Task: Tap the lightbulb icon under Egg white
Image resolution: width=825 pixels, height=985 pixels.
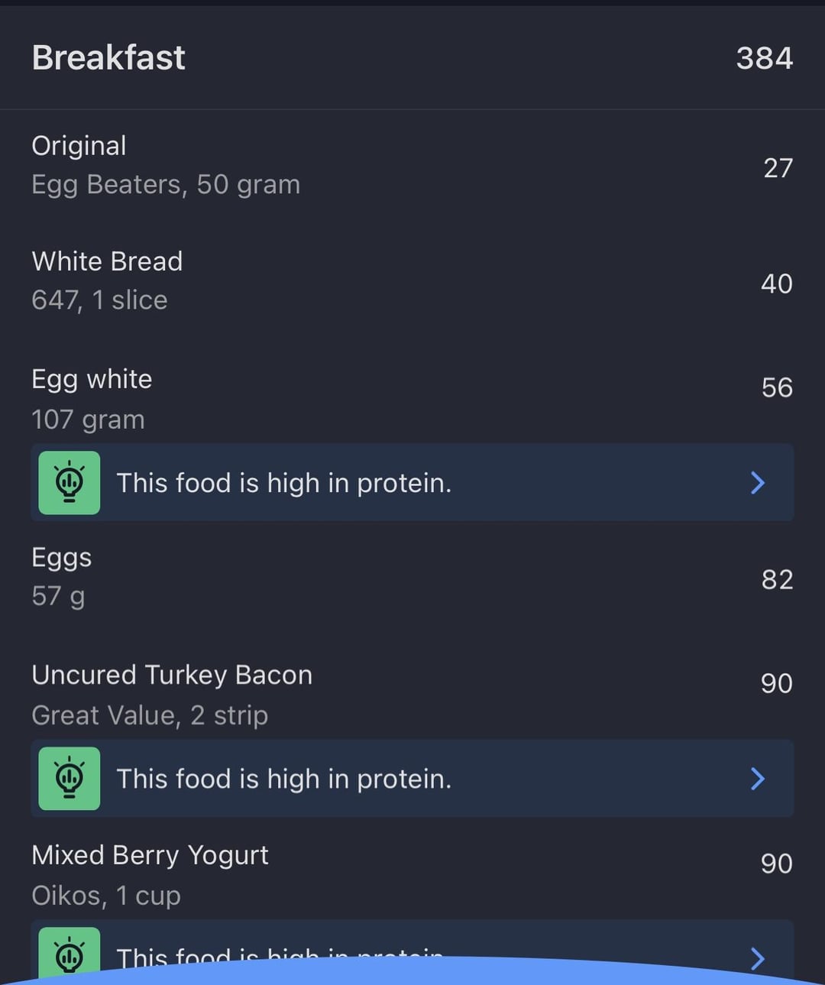Action: coord(70,482)
